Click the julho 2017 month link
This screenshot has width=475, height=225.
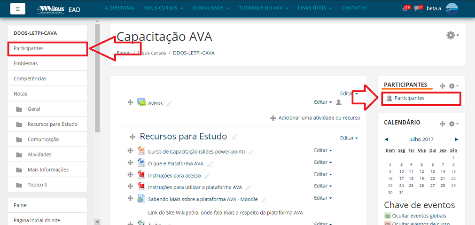pyautogui.click(x=421, y=140)
